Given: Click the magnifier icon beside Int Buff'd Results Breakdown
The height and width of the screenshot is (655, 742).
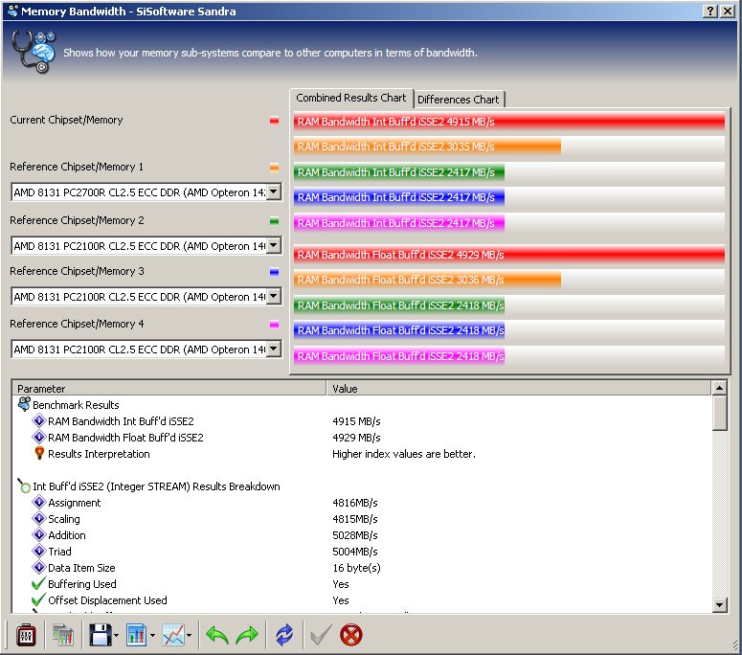Looking at the screenshot, I should [x=24, y=486].
